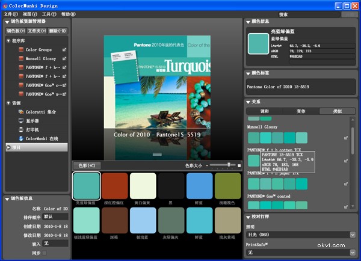Select first Munsell Glossy similar swatch
This screenshot has height=261, width=361.
coord(254,138)
